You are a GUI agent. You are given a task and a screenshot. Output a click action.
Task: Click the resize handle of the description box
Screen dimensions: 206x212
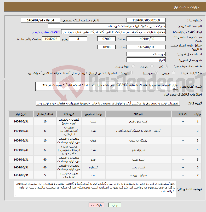[x=36, y=89]
